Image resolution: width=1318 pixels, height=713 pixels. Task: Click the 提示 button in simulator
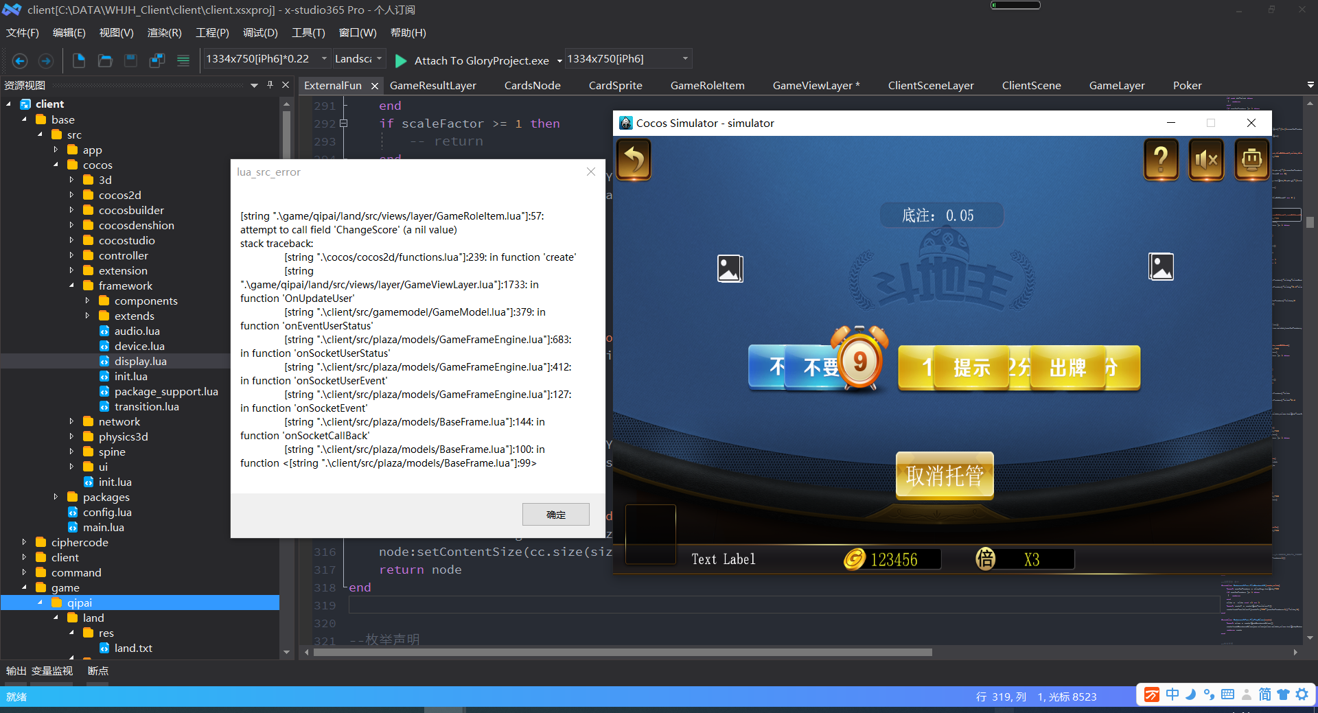pyautogui.click(x=971, y=368)
